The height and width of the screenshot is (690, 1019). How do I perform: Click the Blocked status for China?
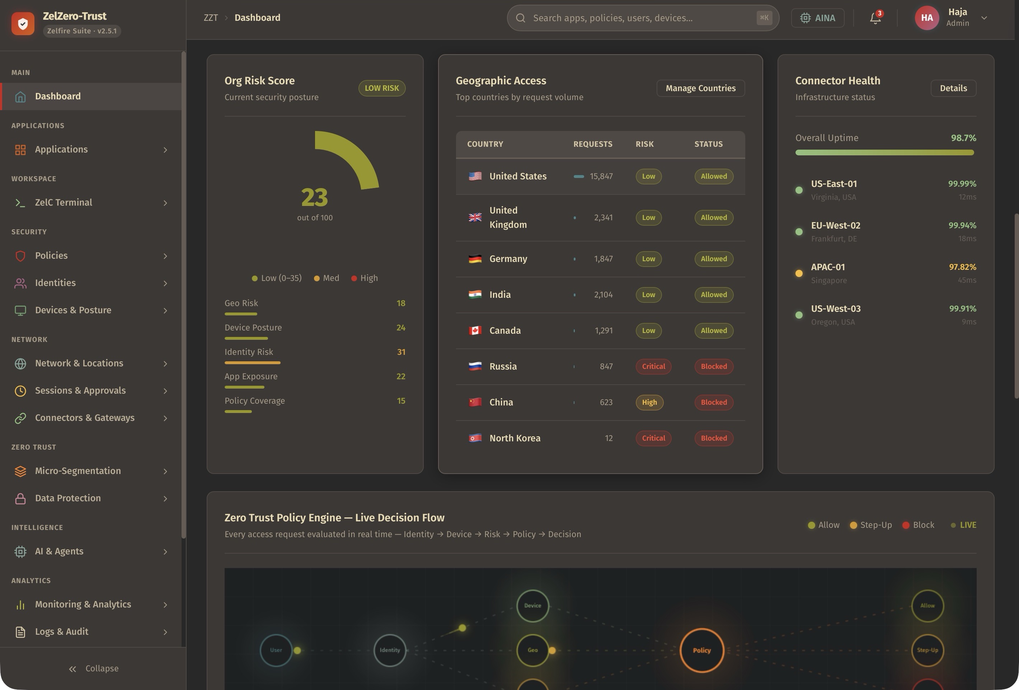tap(713, 403)
